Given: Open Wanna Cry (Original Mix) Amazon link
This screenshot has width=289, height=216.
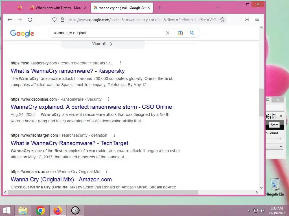Looking at the screenshot, I should [x=61, y=179].
